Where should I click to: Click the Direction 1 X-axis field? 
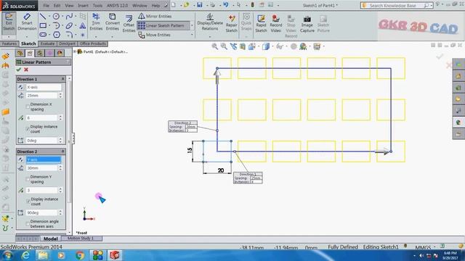[x=44, y=87]
